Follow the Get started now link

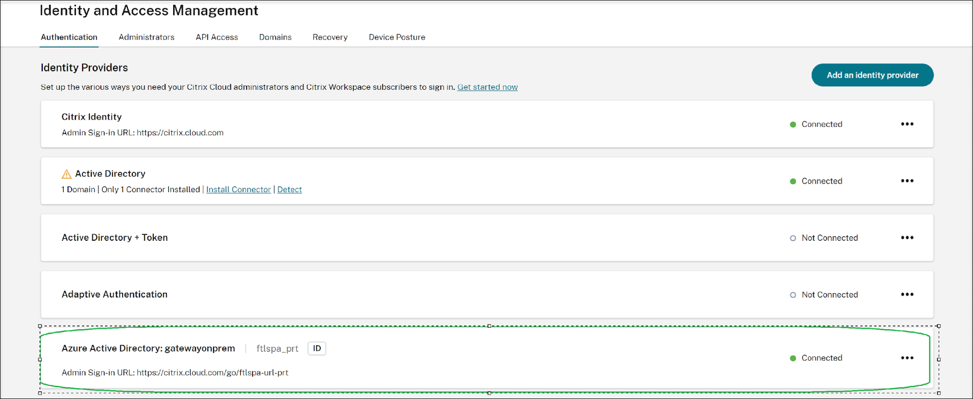(x=487, y=87)
